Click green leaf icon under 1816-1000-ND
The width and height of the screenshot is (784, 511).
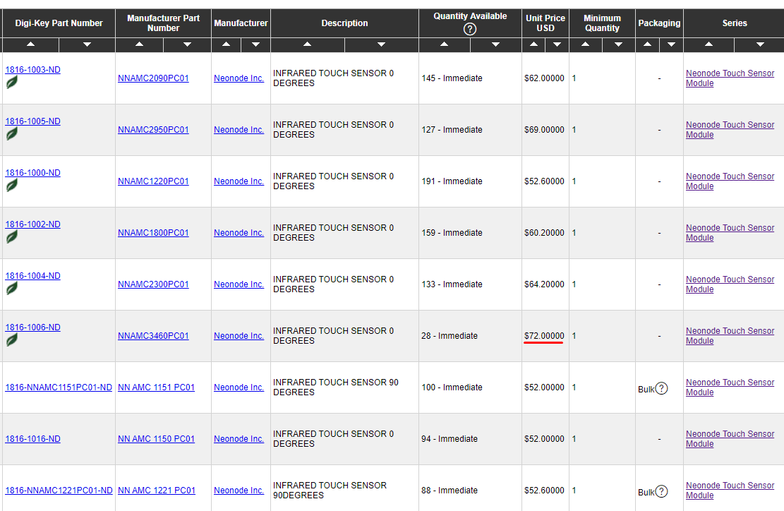[12, 185]
